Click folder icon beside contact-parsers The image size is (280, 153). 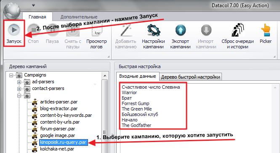[x=27, y=89]
